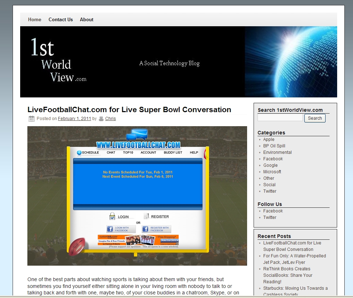Click the document icon next to REGISTER
This screenshot has width=353, height=298.
tap(146, 216)
